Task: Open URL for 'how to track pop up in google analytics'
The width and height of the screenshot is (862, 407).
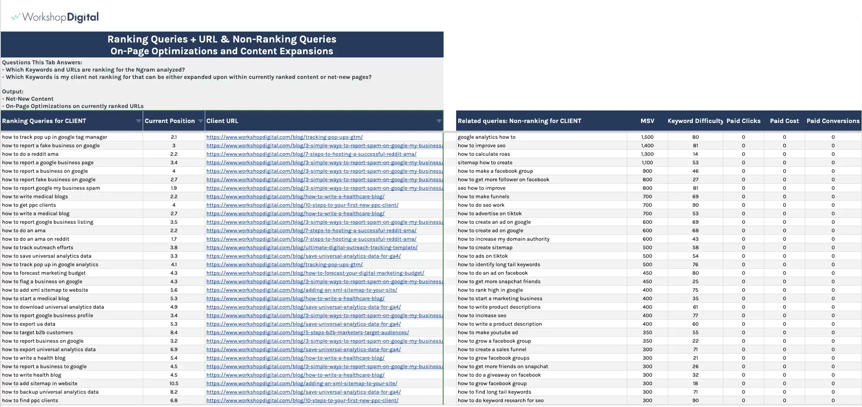Action: (x=284, y=265)
